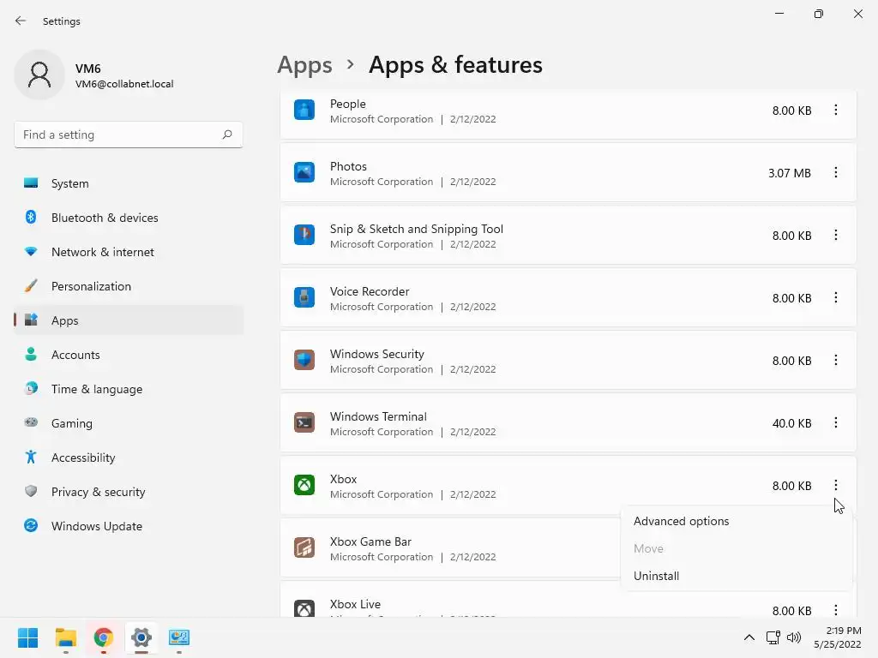Viewport: 878px width, 658px height.
Task: Select Advanced options in context menu
Action: coord(681,521)
